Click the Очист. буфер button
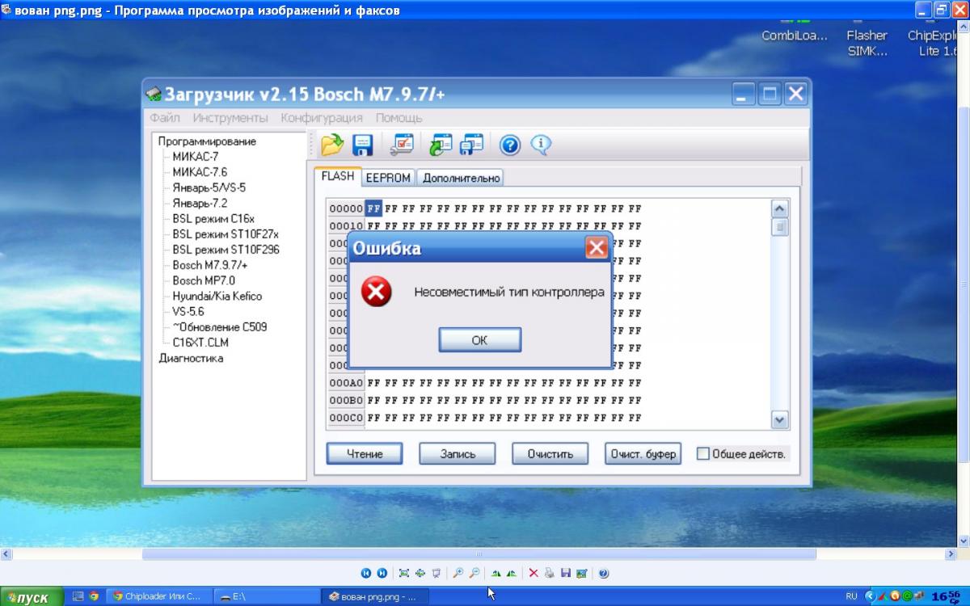This screenshot has width=970, height=606. (643, 453)
